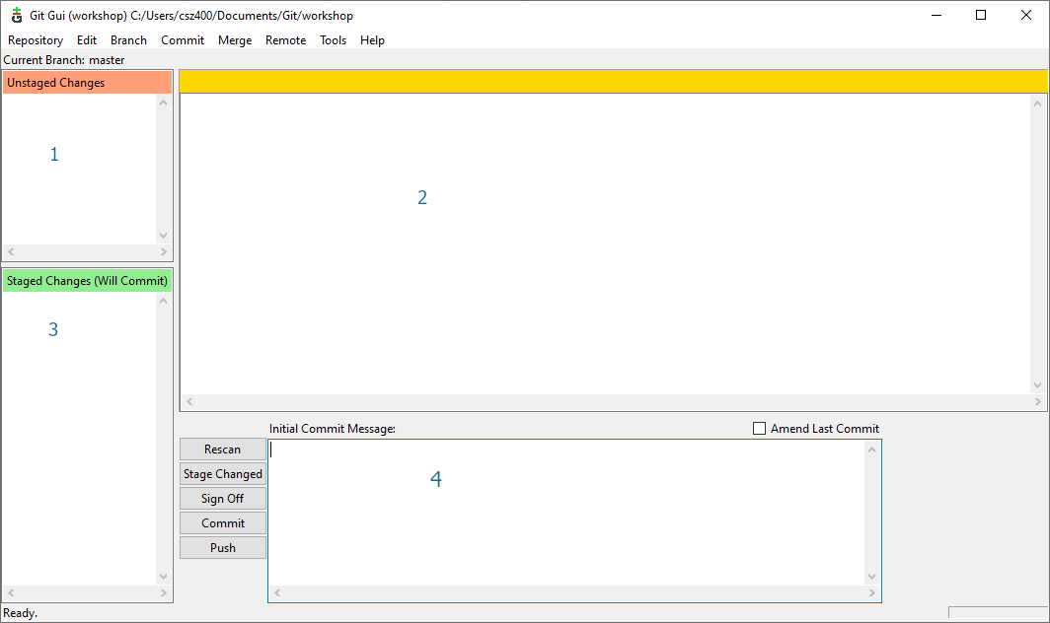Open the Merge menu

click(x=235, y=40)
